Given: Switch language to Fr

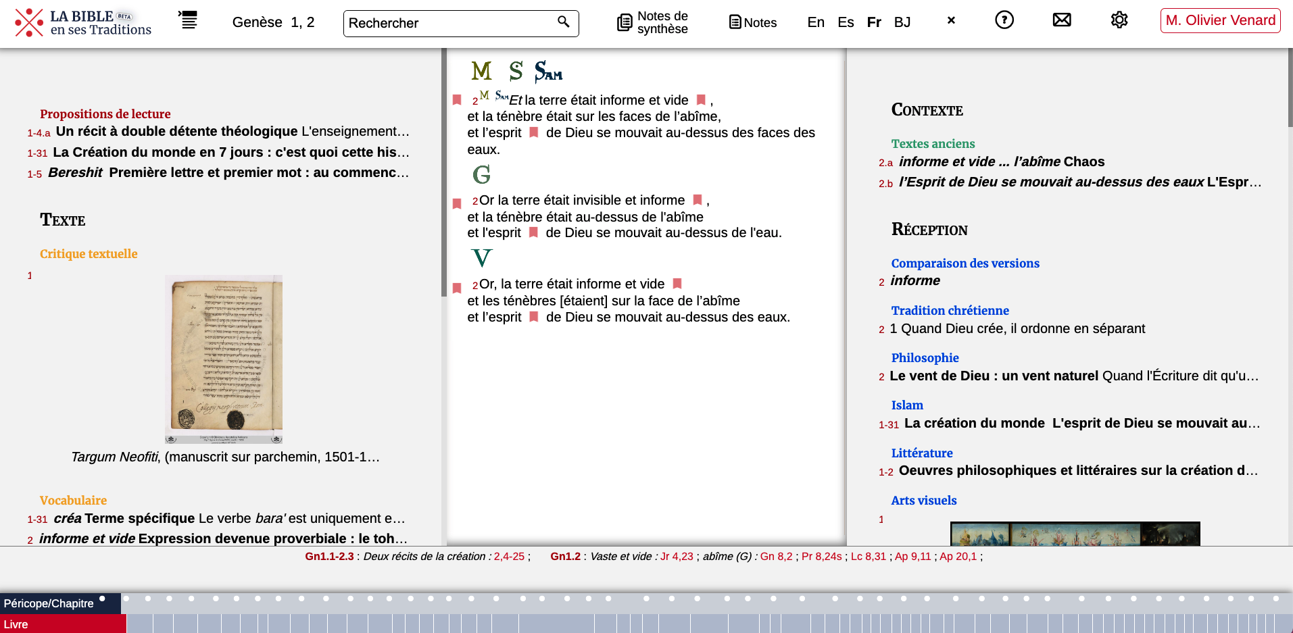Looking at the screenshot, I should (874, 22).
